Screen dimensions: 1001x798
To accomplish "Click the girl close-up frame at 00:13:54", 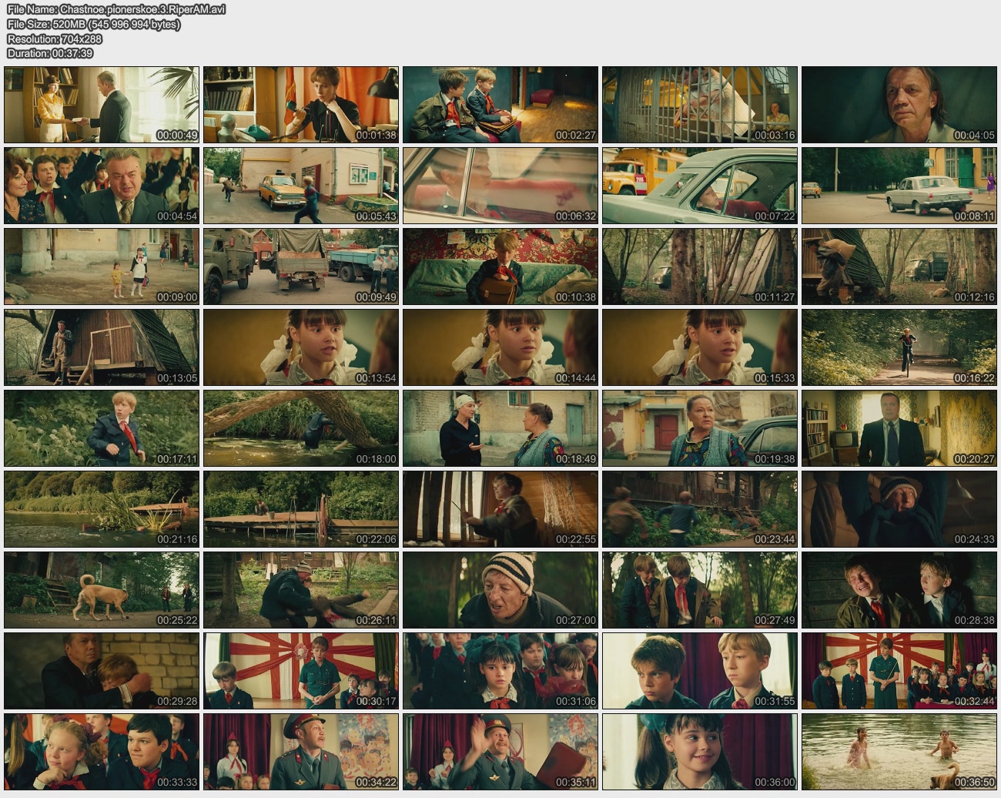I will (x=301, y=347).
